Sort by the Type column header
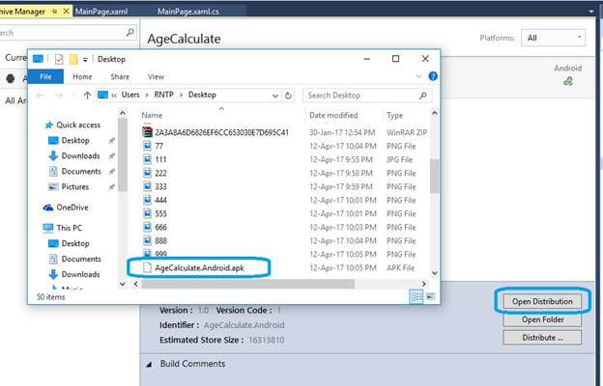This screenshot has width=603, height=386. (x=394, y=115)
